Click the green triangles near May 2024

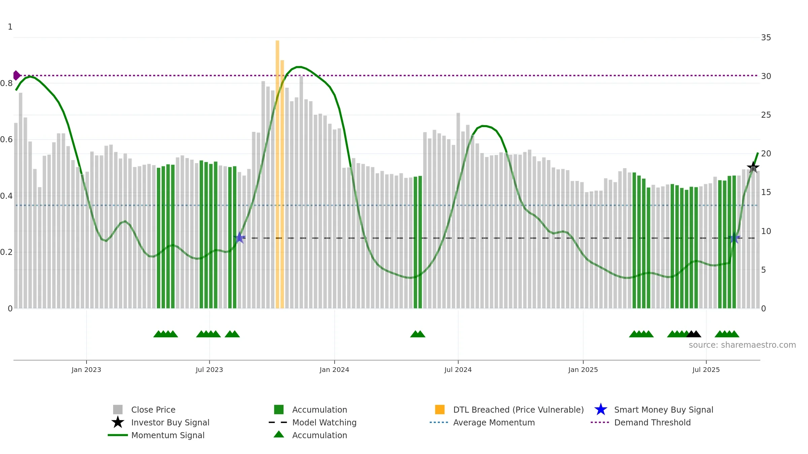point(417,334)
